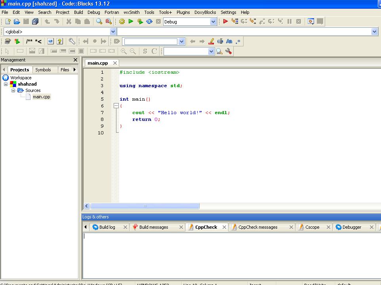The width and height of the screenshot is (381, 285).
Task: Click in the incremental search text field
Action: click(x=150, y=42)
